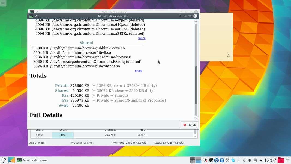This screenshot has width=291, height=164.
Task: Open the "more" link under Shared
Action: point(138,71)
